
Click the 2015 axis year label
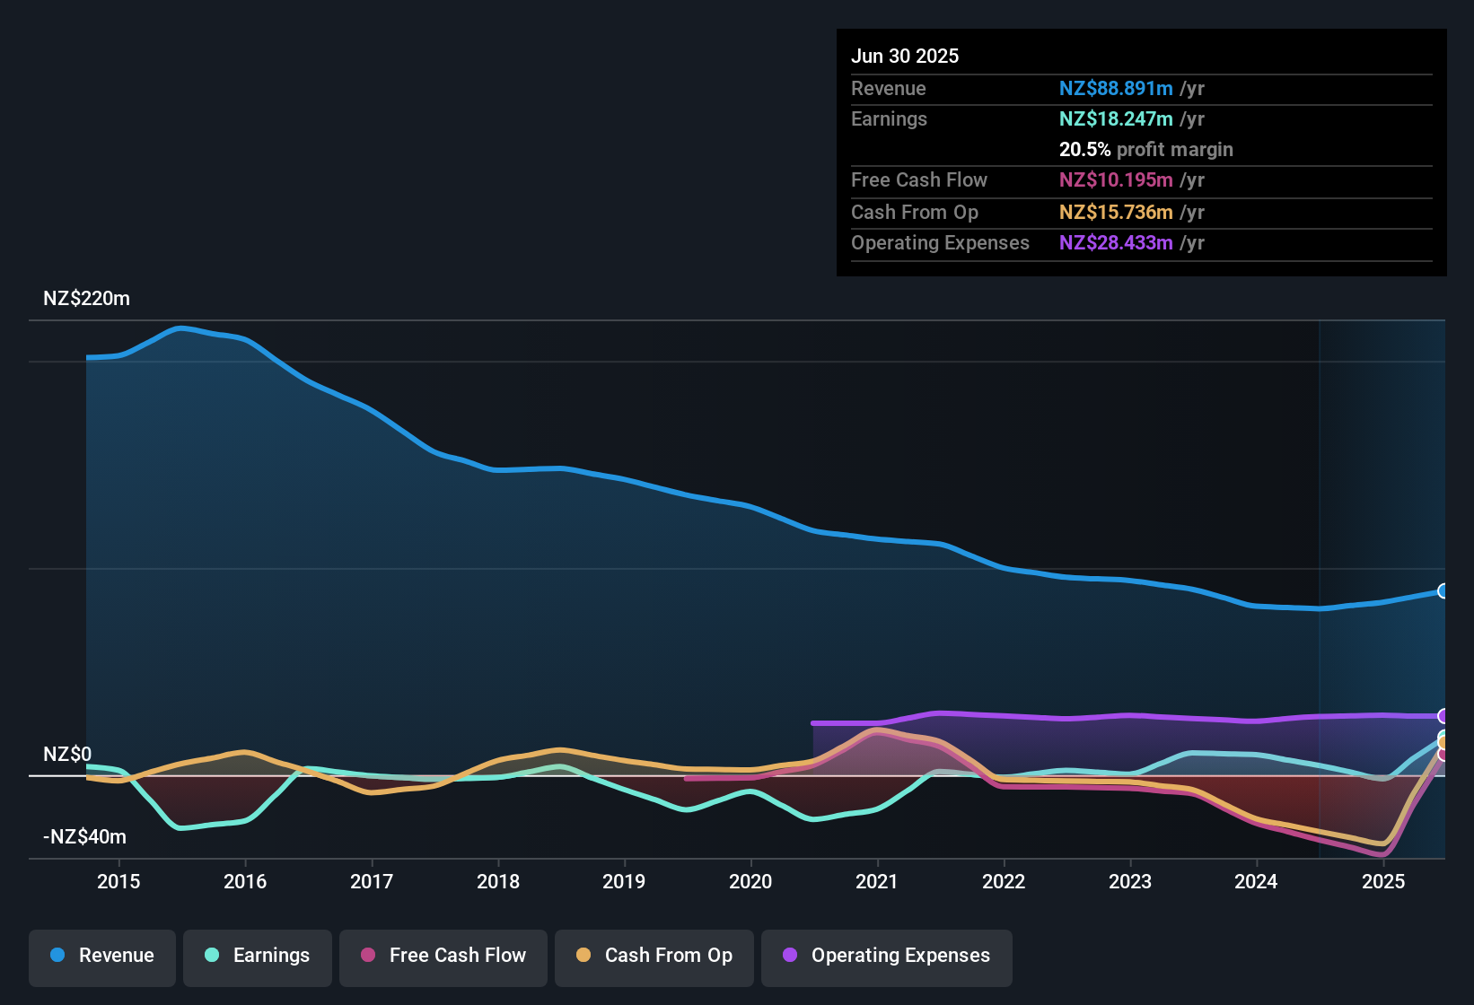[118, 881]
